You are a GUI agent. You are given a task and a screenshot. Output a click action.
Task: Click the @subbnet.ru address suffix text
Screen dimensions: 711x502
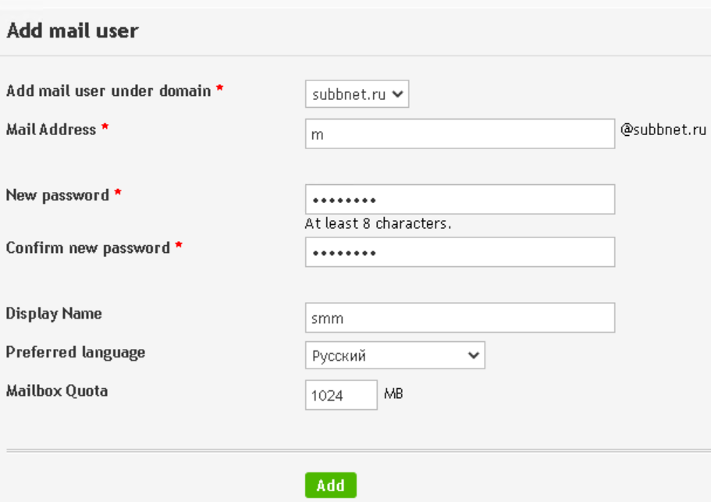pos(663,130)
